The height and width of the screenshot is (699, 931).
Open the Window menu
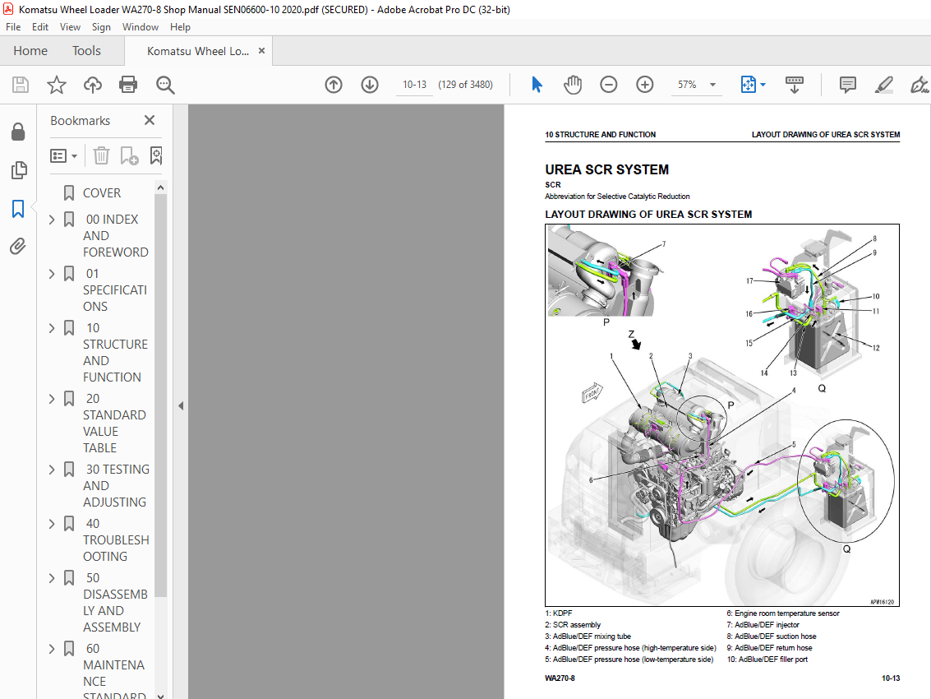141,27
